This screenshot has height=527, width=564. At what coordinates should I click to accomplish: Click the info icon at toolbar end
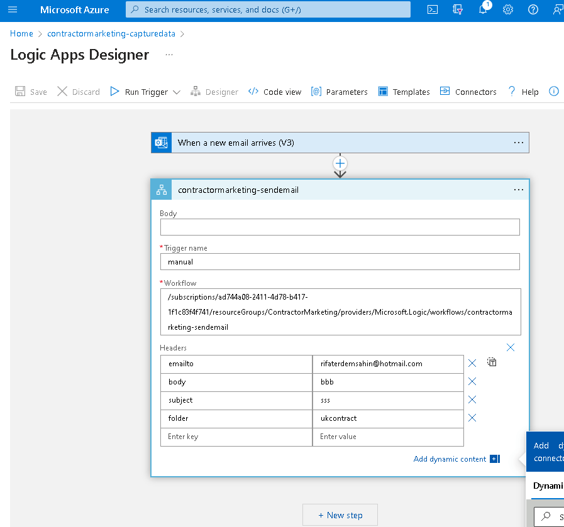coord(554,91)
